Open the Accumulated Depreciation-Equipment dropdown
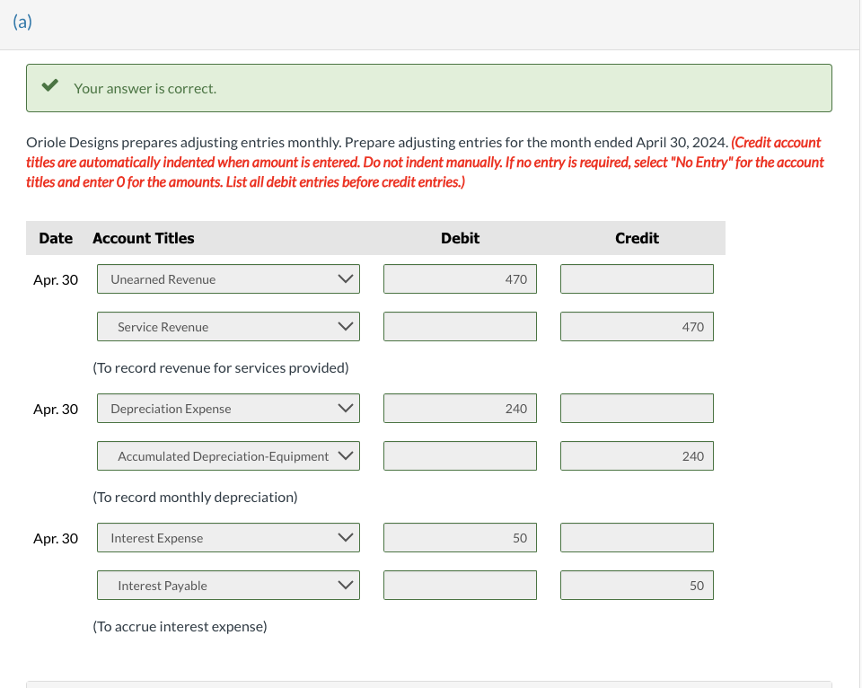The image size is (862, 688). [x=345, y=455]
